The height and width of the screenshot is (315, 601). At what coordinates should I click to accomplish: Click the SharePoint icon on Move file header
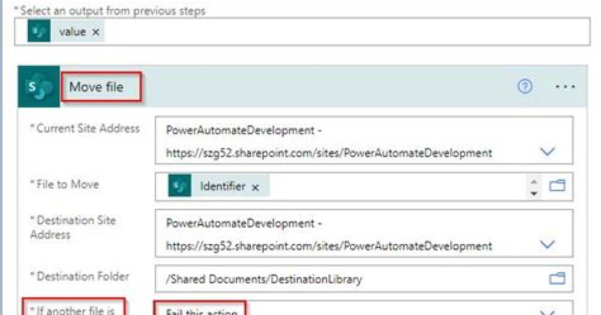(39, 86)
